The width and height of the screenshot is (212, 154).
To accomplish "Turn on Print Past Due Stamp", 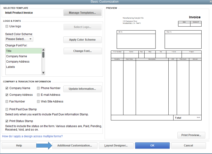I will [7, 109].
